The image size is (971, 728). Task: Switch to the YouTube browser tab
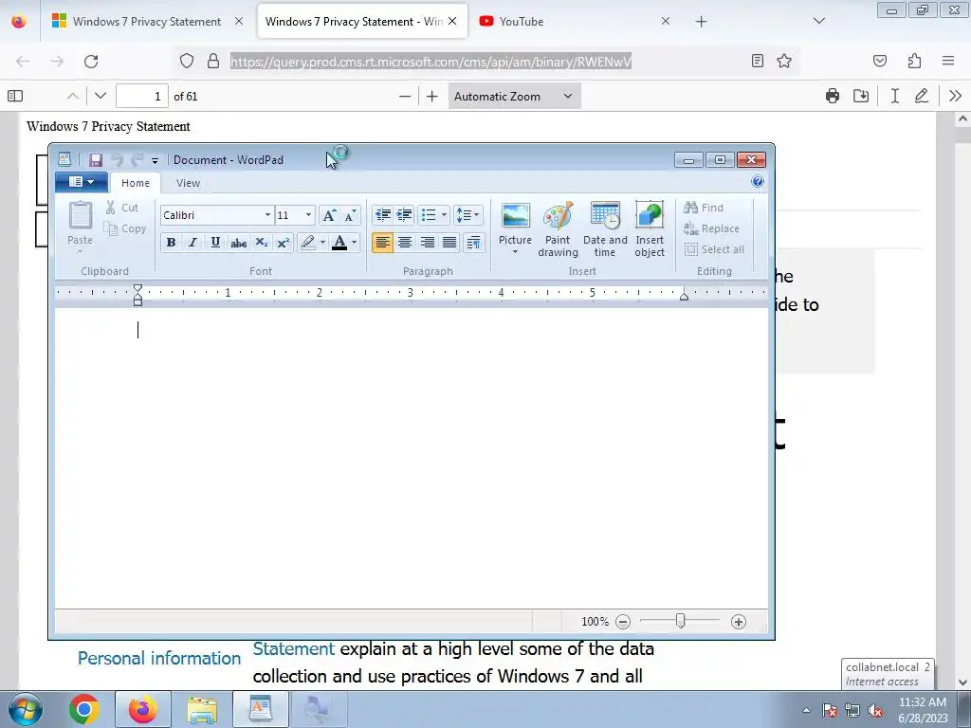(x=575, y=22)
